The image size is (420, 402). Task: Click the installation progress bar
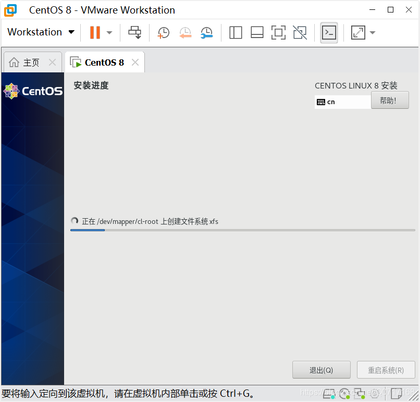tap(243, 230)
